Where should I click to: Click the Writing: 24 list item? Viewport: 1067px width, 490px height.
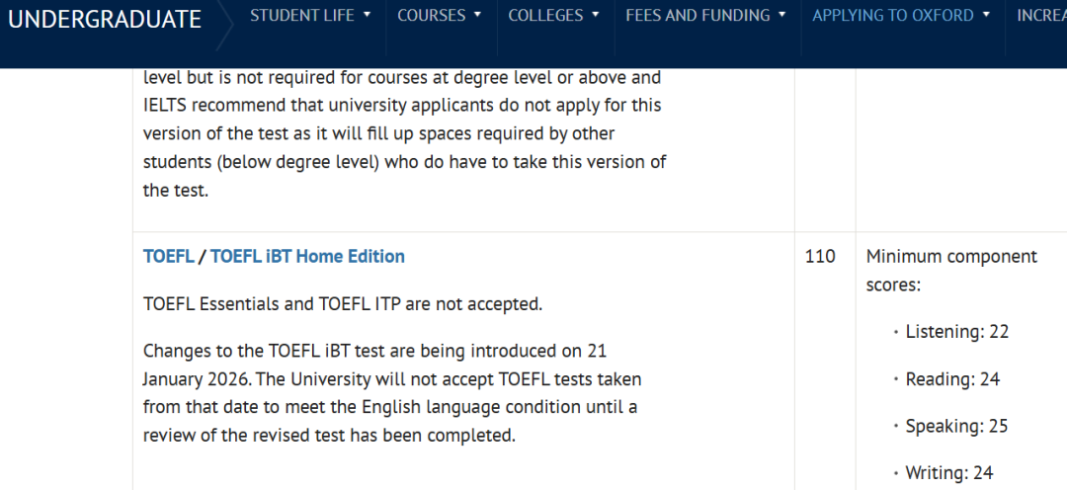[x=948, y=473]
